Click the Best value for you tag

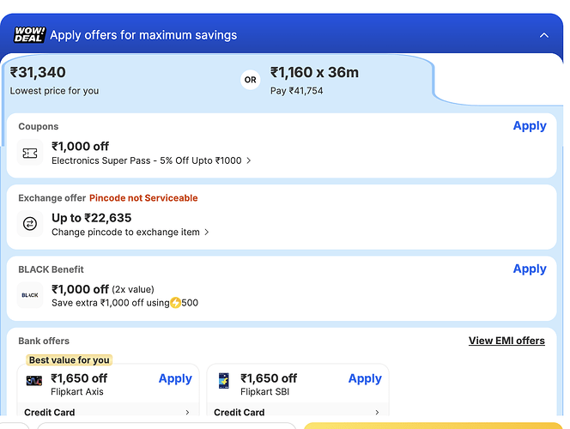pos(69,360)
